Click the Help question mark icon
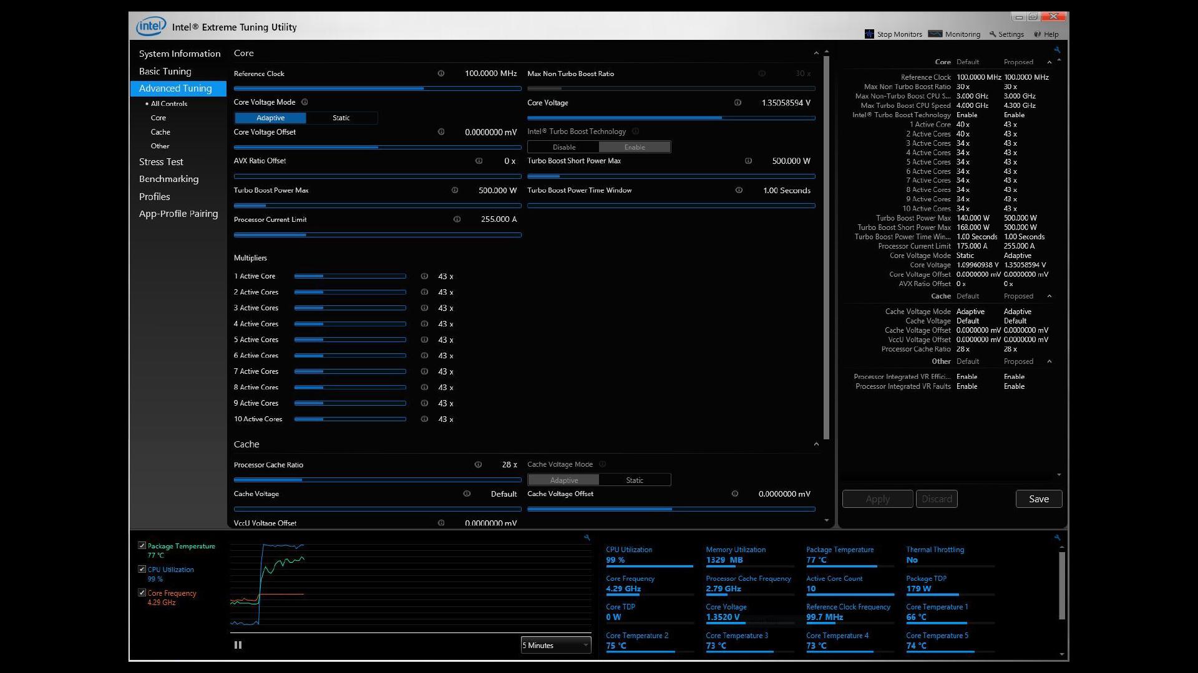The image size is (1198, 673). [1036, 34]
